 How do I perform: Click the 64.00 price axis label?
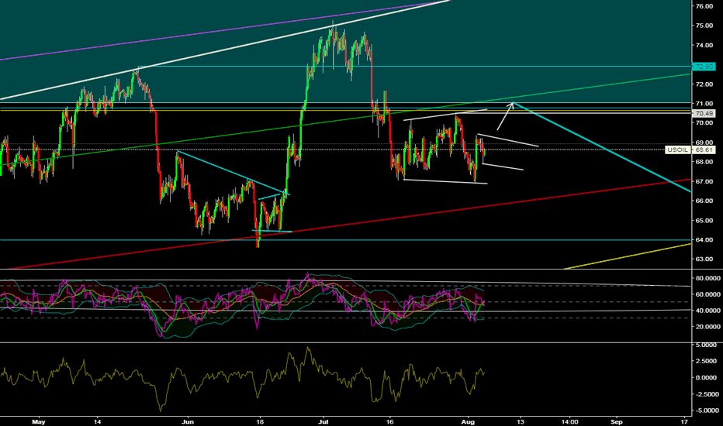pos(704,239)
